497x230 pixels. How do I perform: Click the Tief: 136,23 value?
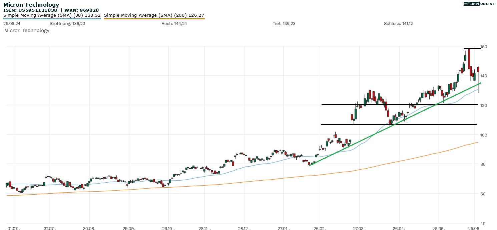tap(284, 24)
